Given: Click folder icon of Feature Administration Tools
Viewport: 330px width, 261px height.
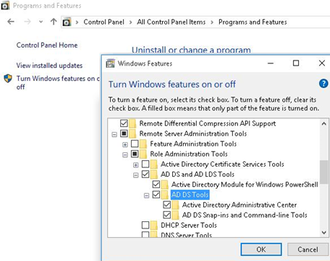Looking at the screenshot, I should click(x=143, y=144).
